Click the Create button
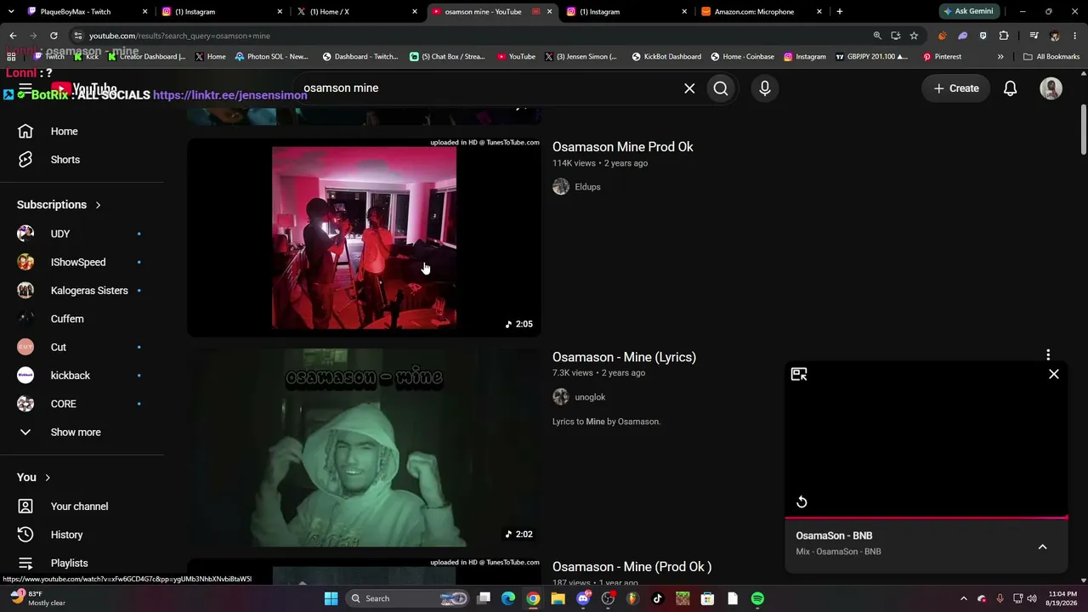 (956, 88)
